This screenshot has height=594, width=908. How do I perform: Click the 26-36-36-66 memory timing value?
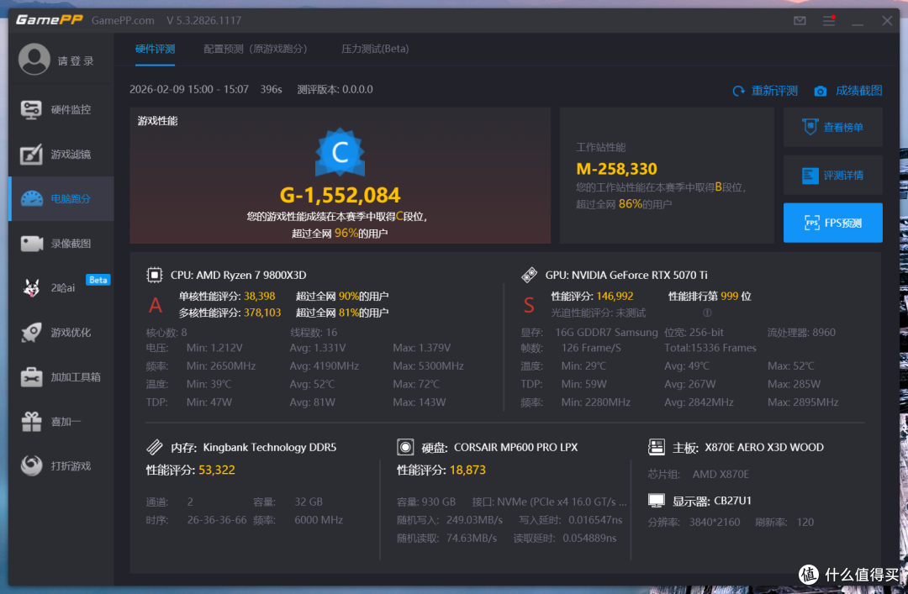(217, 520)
